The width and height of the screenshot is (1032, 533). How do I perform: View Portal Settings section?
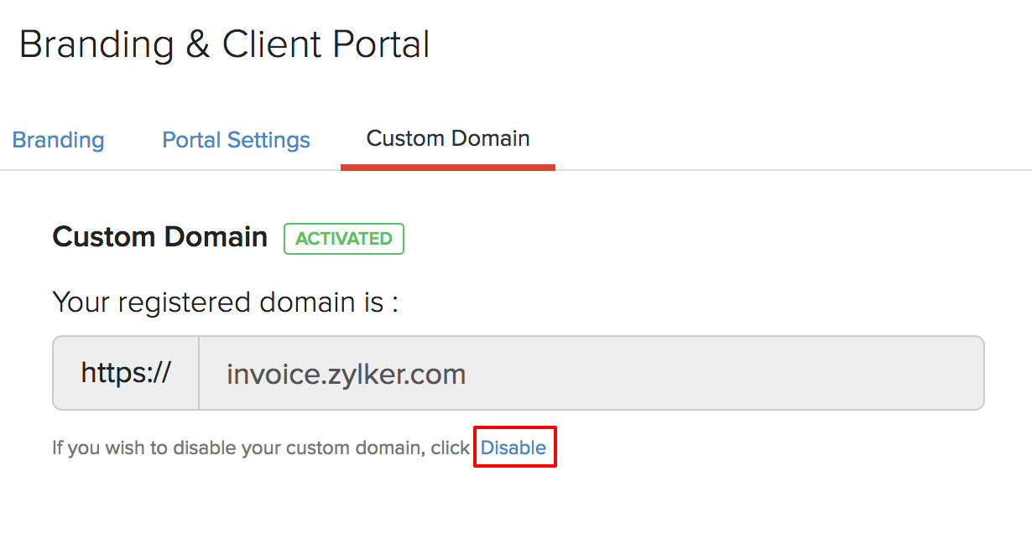pos(236,140)
